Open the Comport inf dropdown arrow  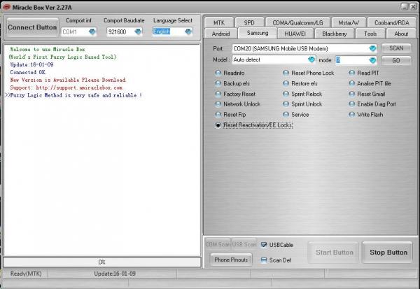(92, 31)
